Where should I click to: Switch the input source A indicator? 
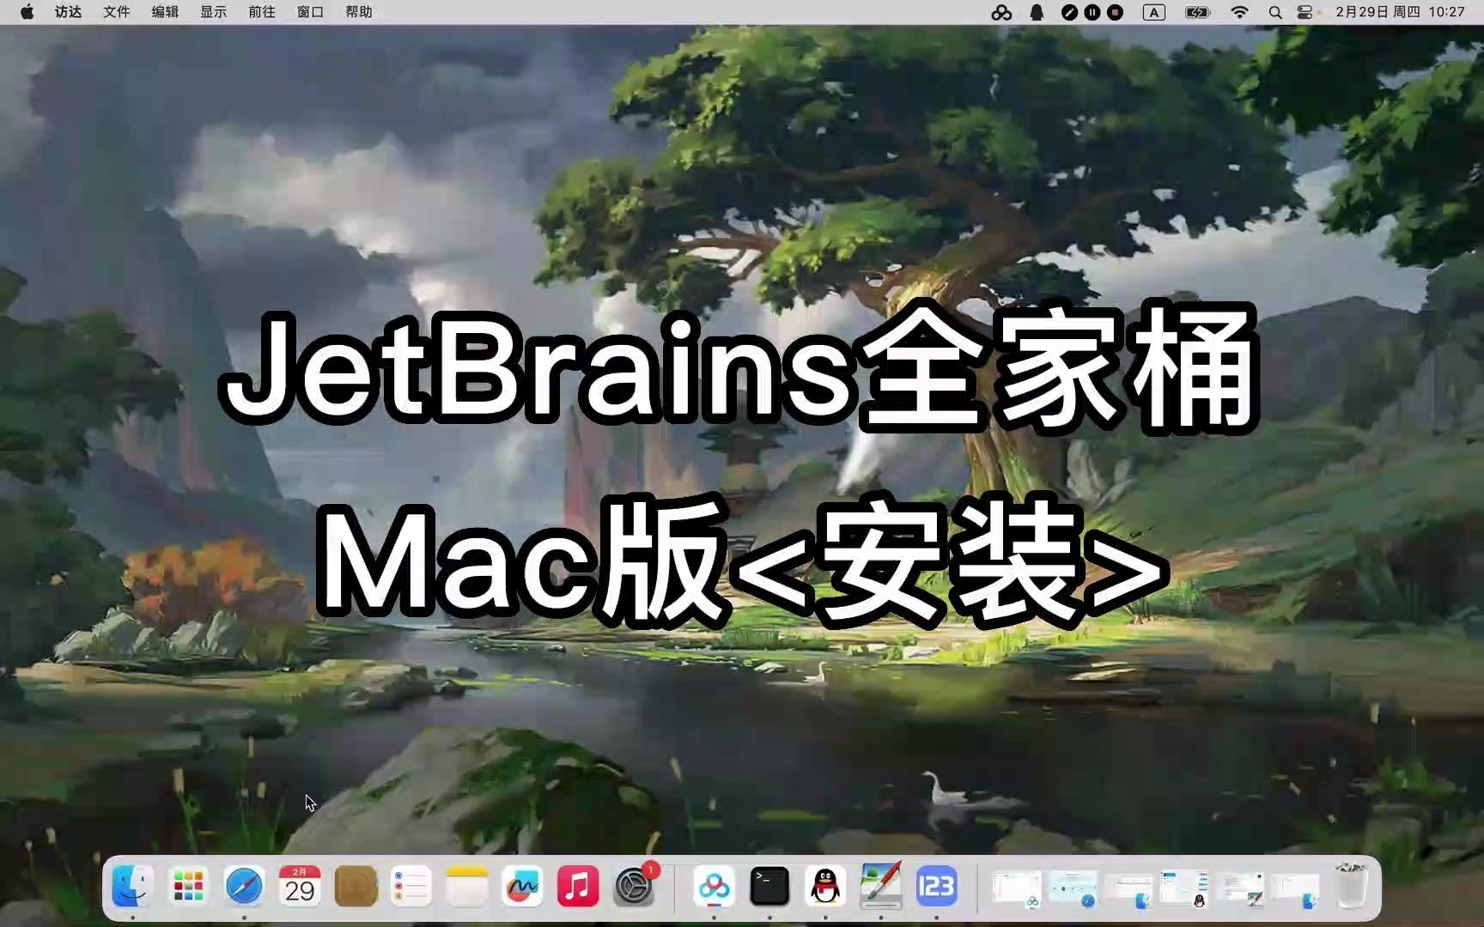1154,12
